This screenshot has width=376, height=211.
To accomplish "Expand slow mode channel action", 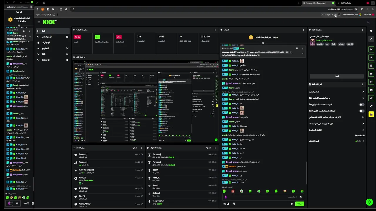I will [336, 92].
